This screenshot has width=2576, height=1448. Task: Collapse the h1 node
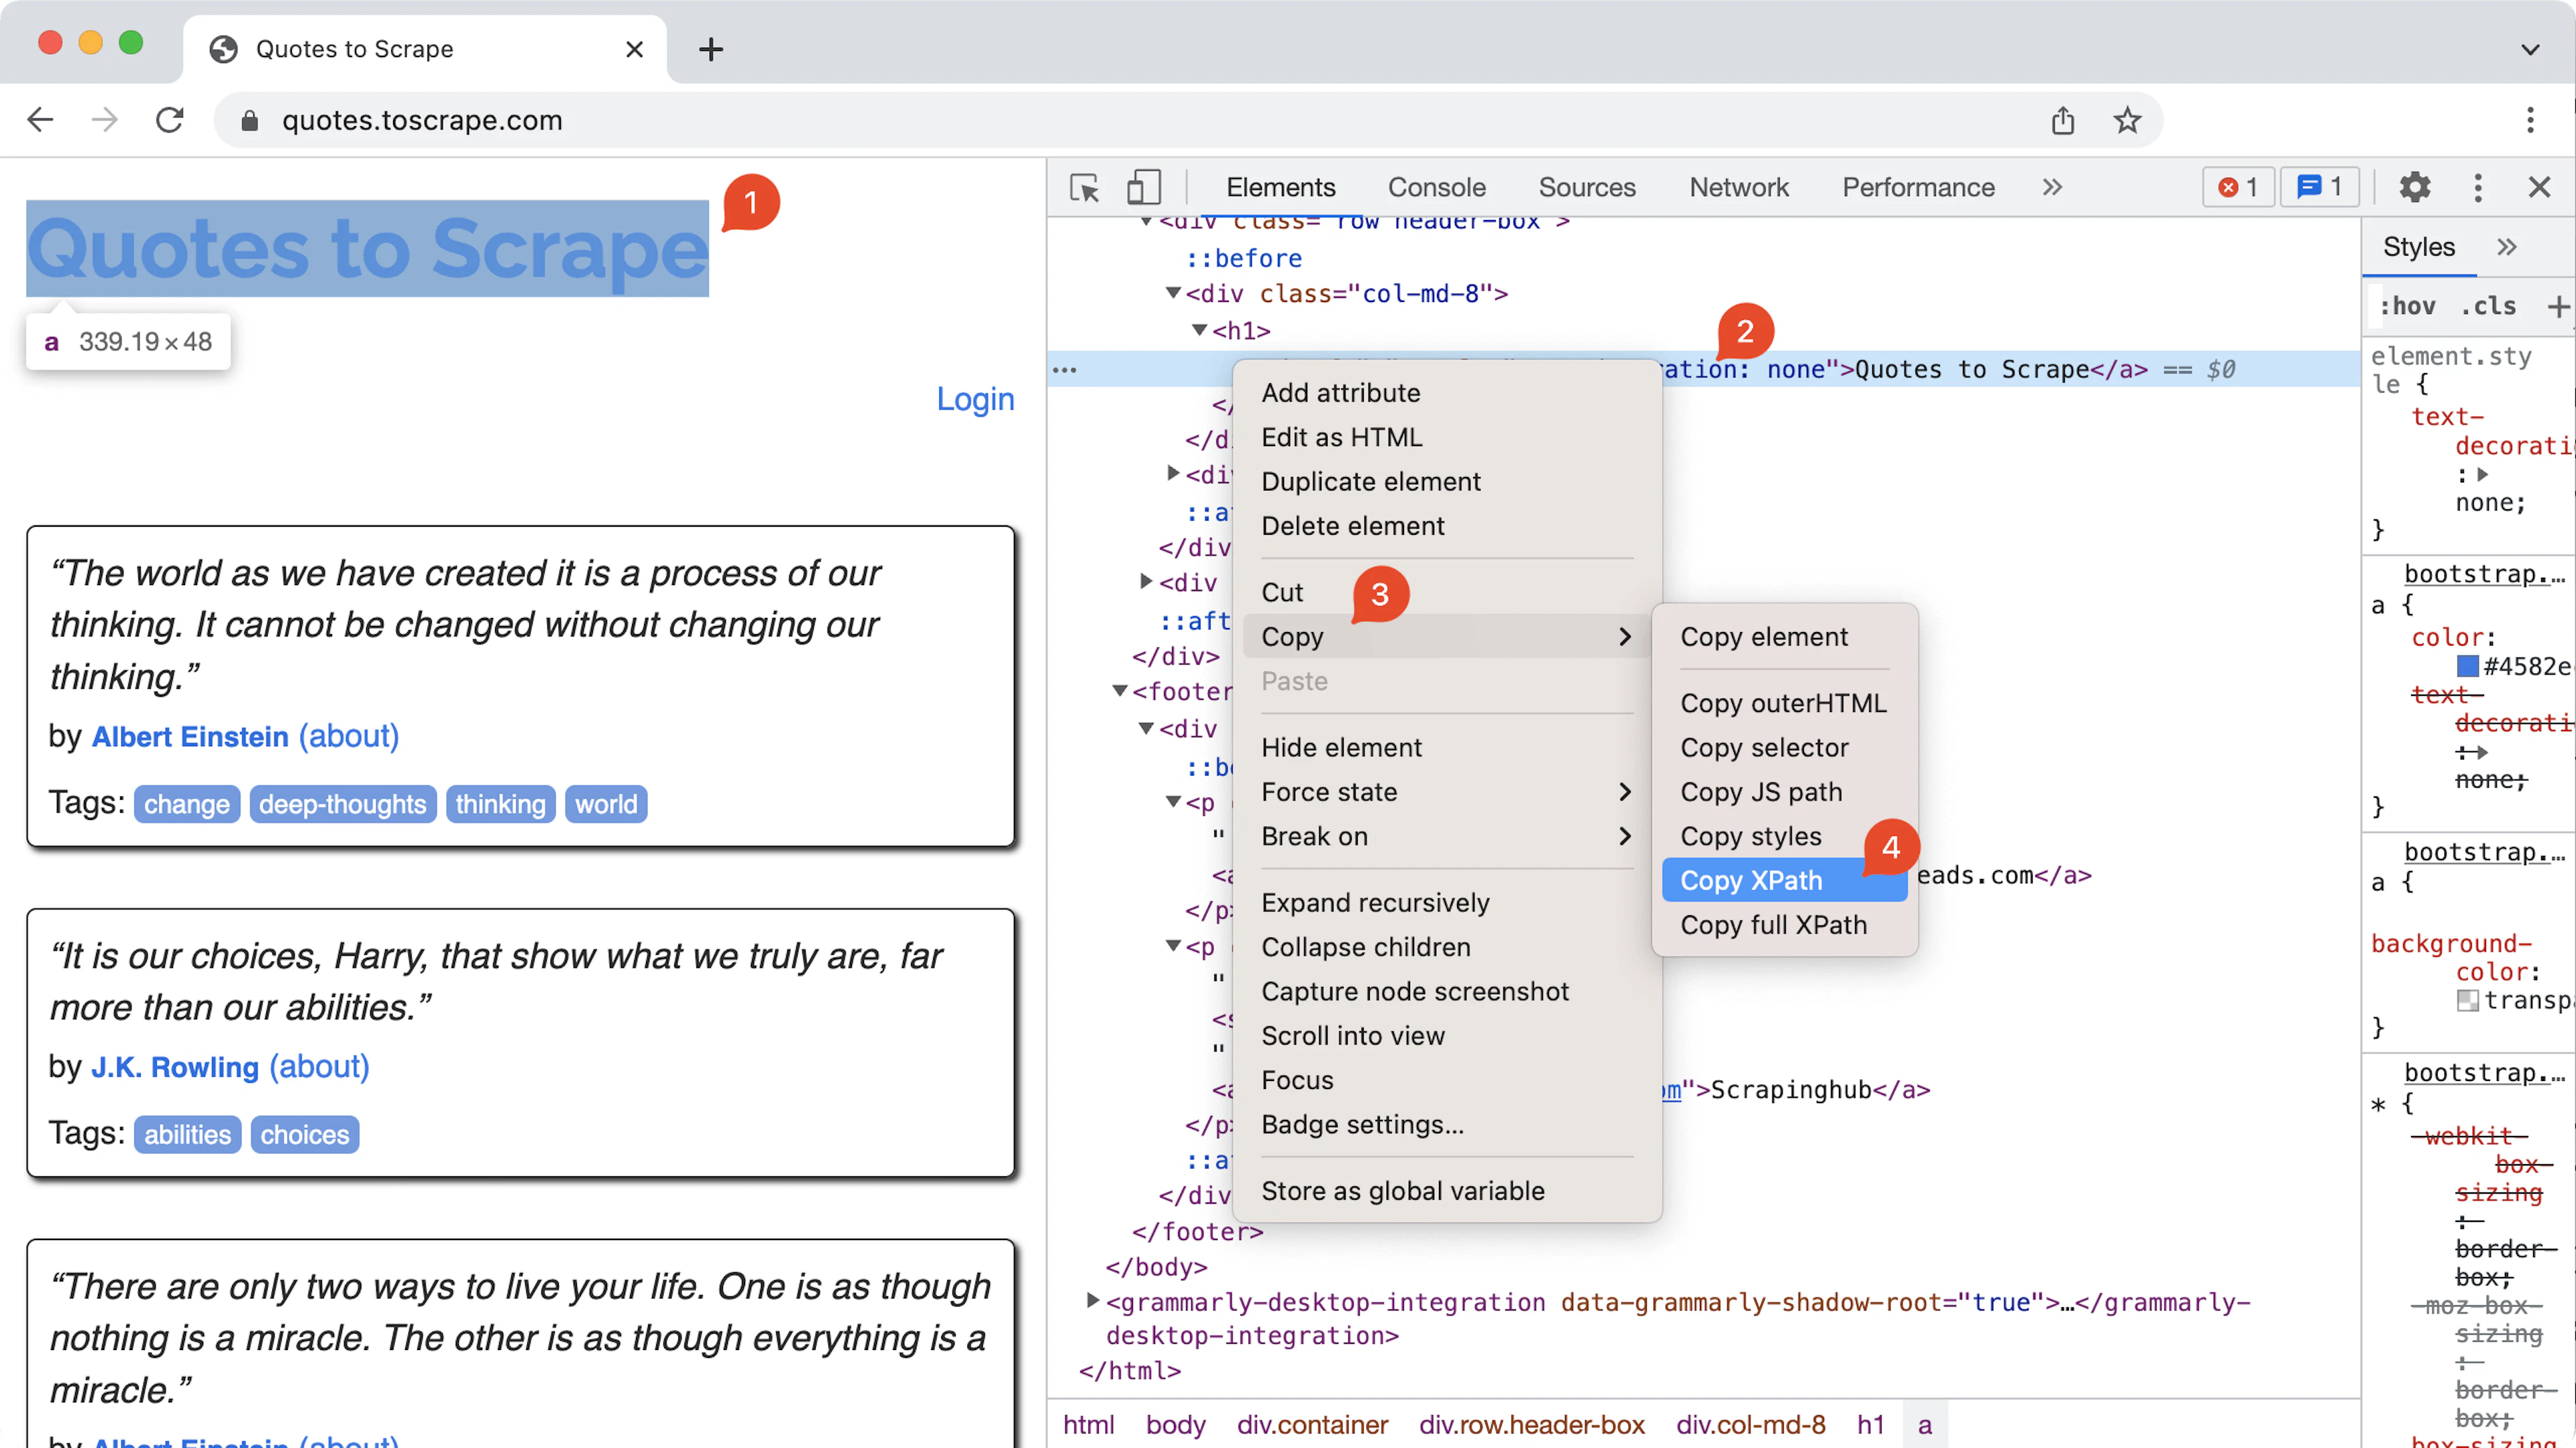1199,329
